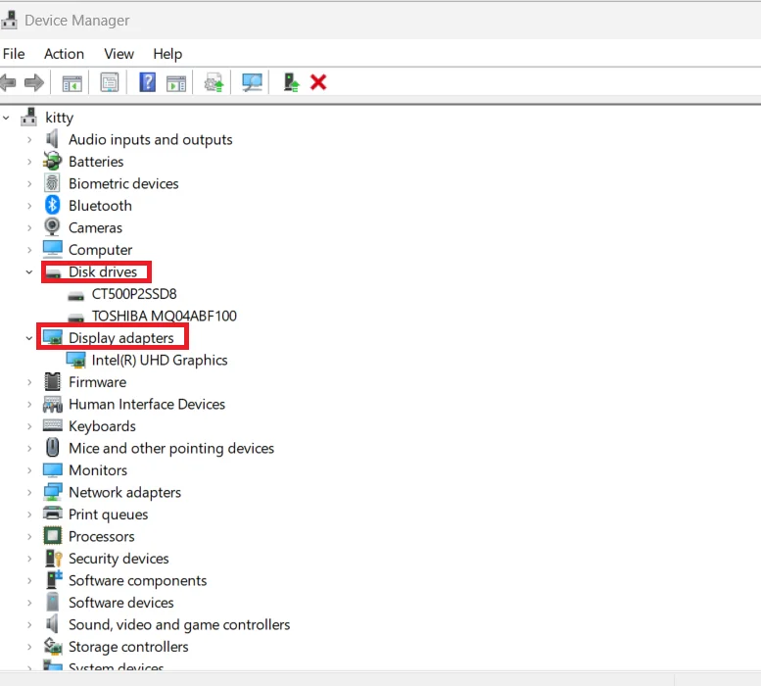
Task: Click the Mice and other pointing devices icon
Action: [x=53, y=448]
